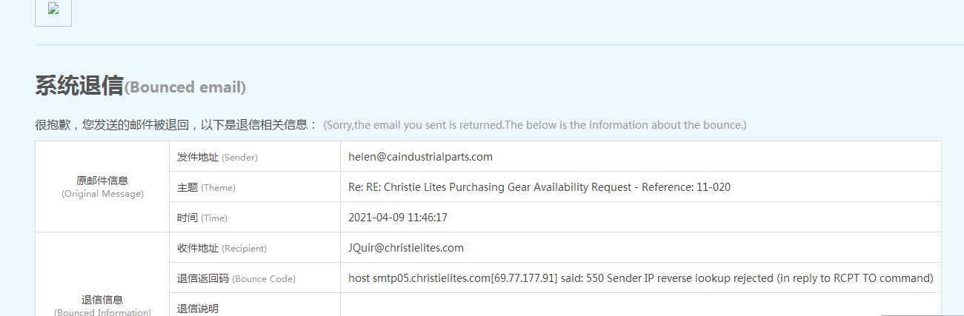Click the Chinese apology sentence 很抱歉

176,125
